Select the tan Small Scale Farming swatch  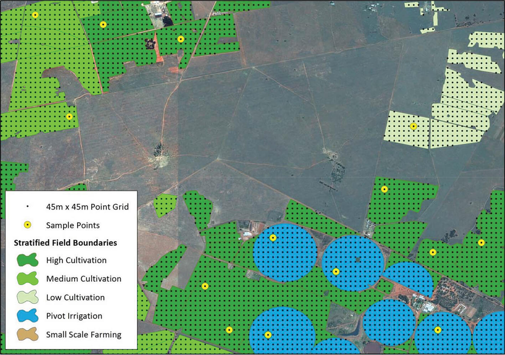(27, 334)
